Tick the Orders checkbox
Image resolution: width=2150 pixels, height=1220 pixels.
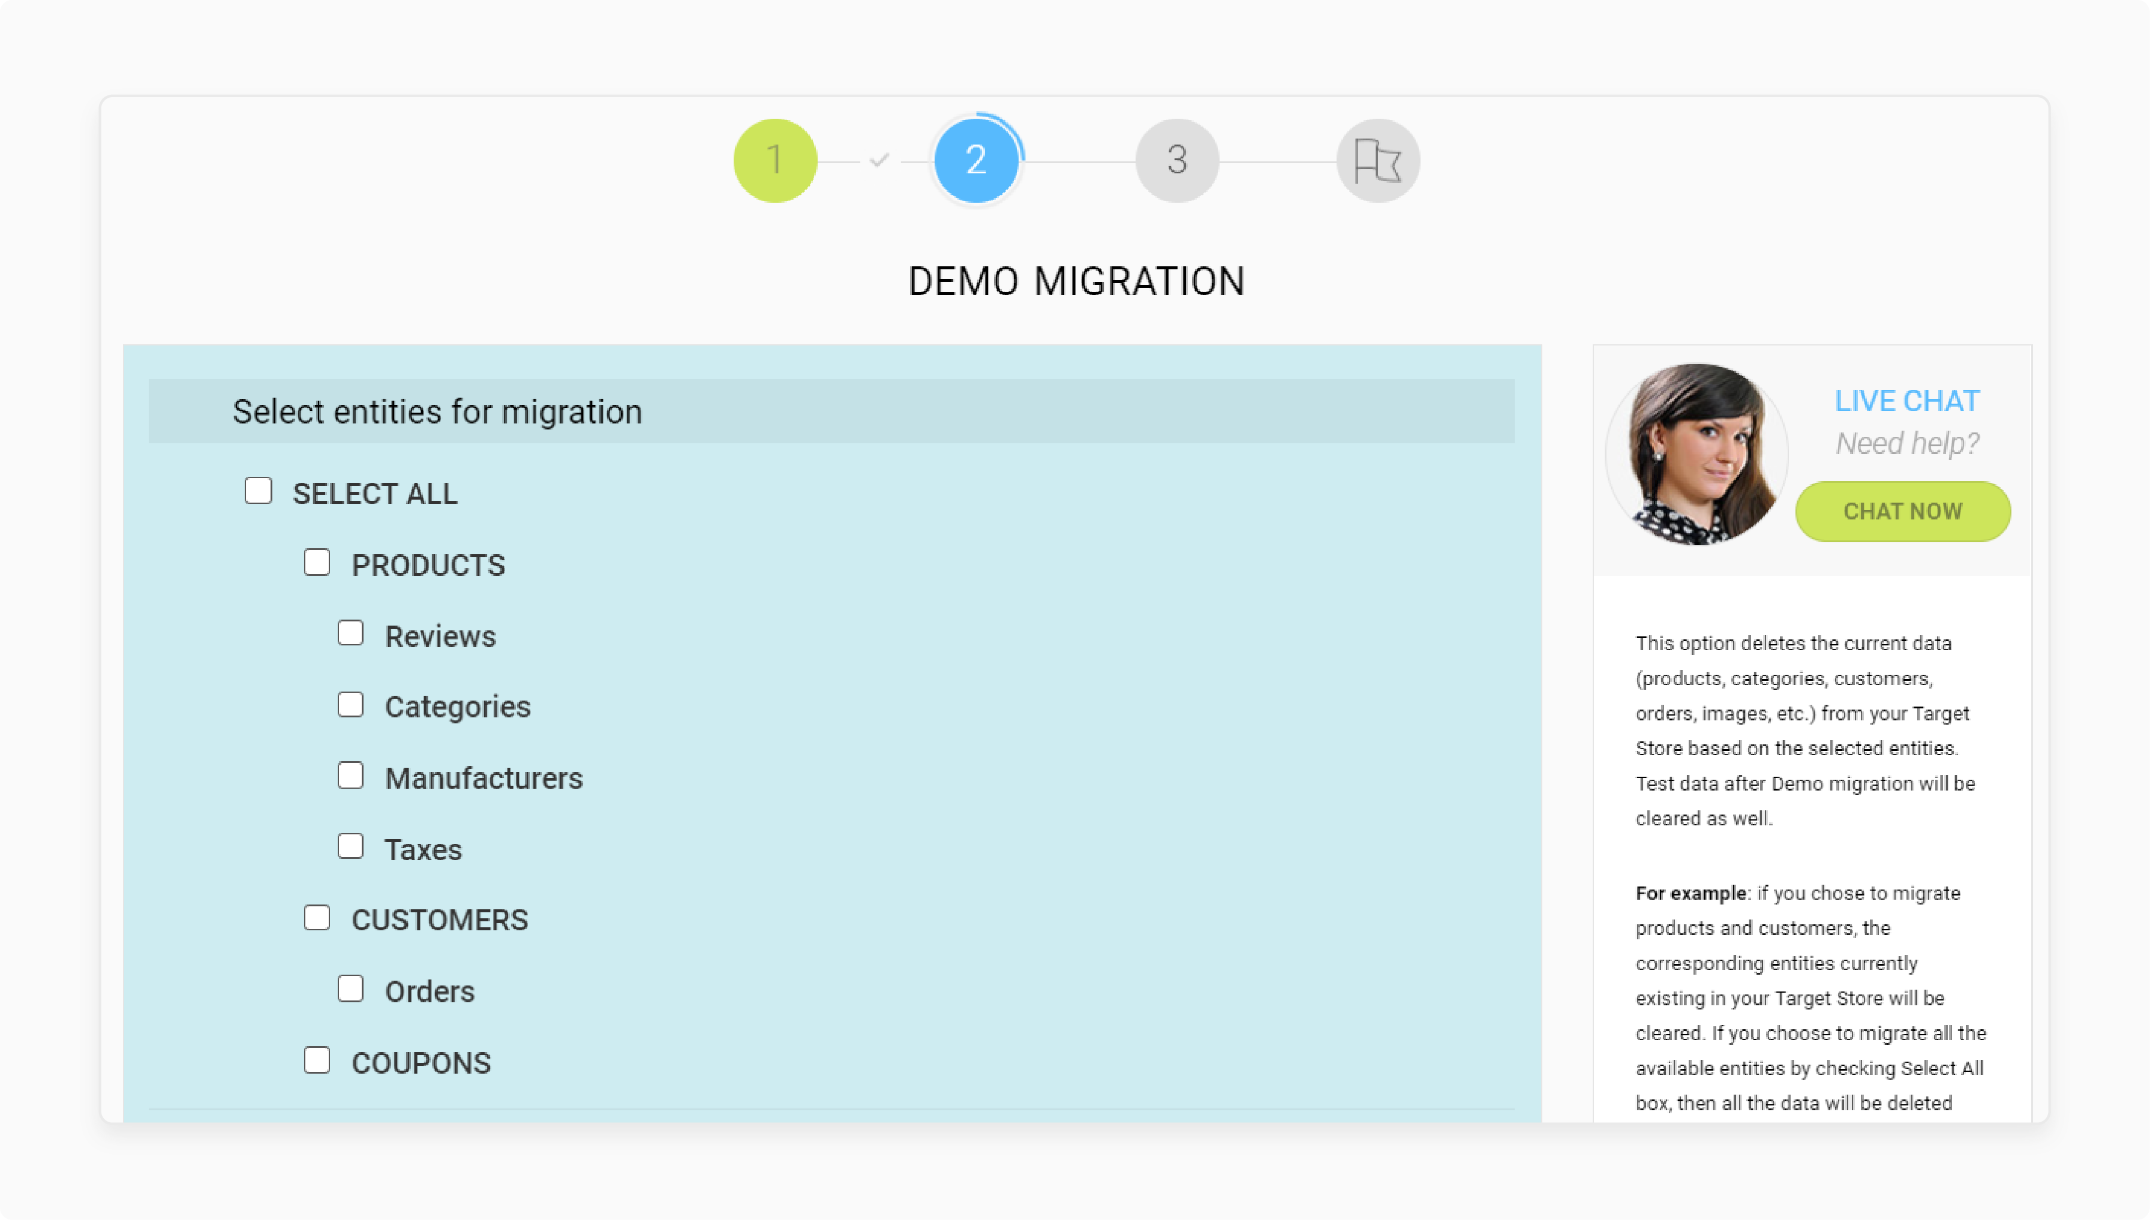(x=350, y=988)
